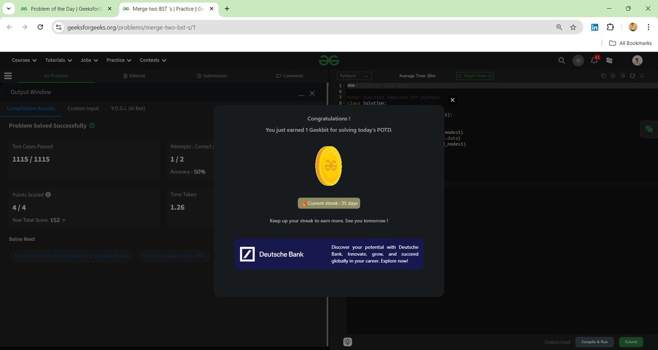Image resolution: width=658 pixels, height=350 pixels.
Task: Select the Y.O.G.I. (AI Bot) tab
Action: click(128, 109)
